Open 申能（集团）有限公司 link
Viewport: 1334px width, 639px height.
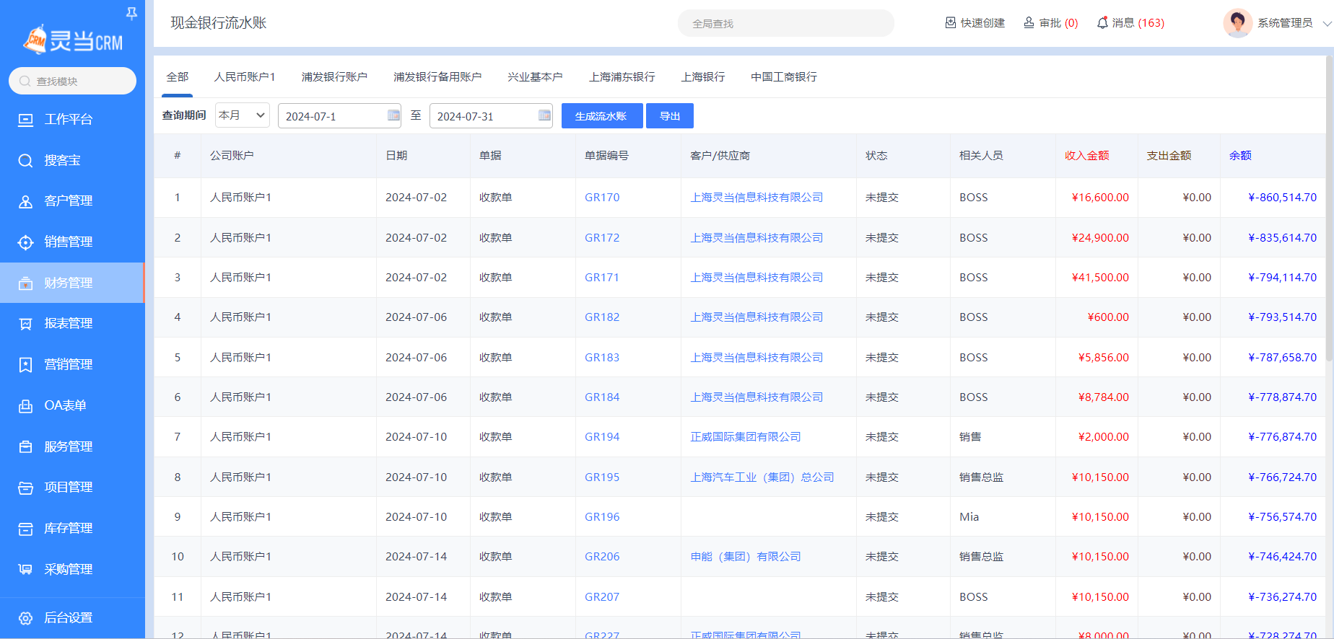point(746,557)
